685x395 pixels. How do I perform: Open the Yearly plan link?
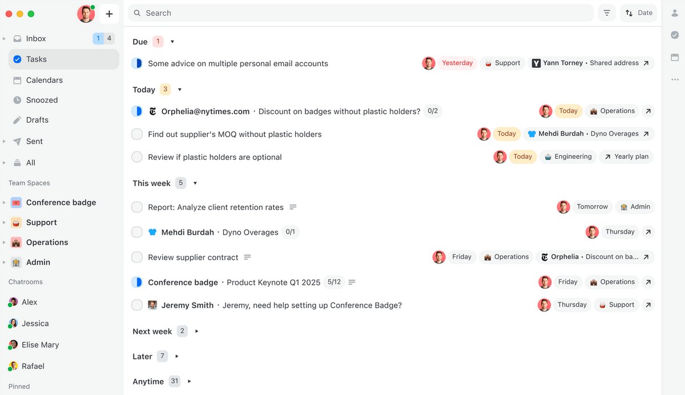[627, 156]
